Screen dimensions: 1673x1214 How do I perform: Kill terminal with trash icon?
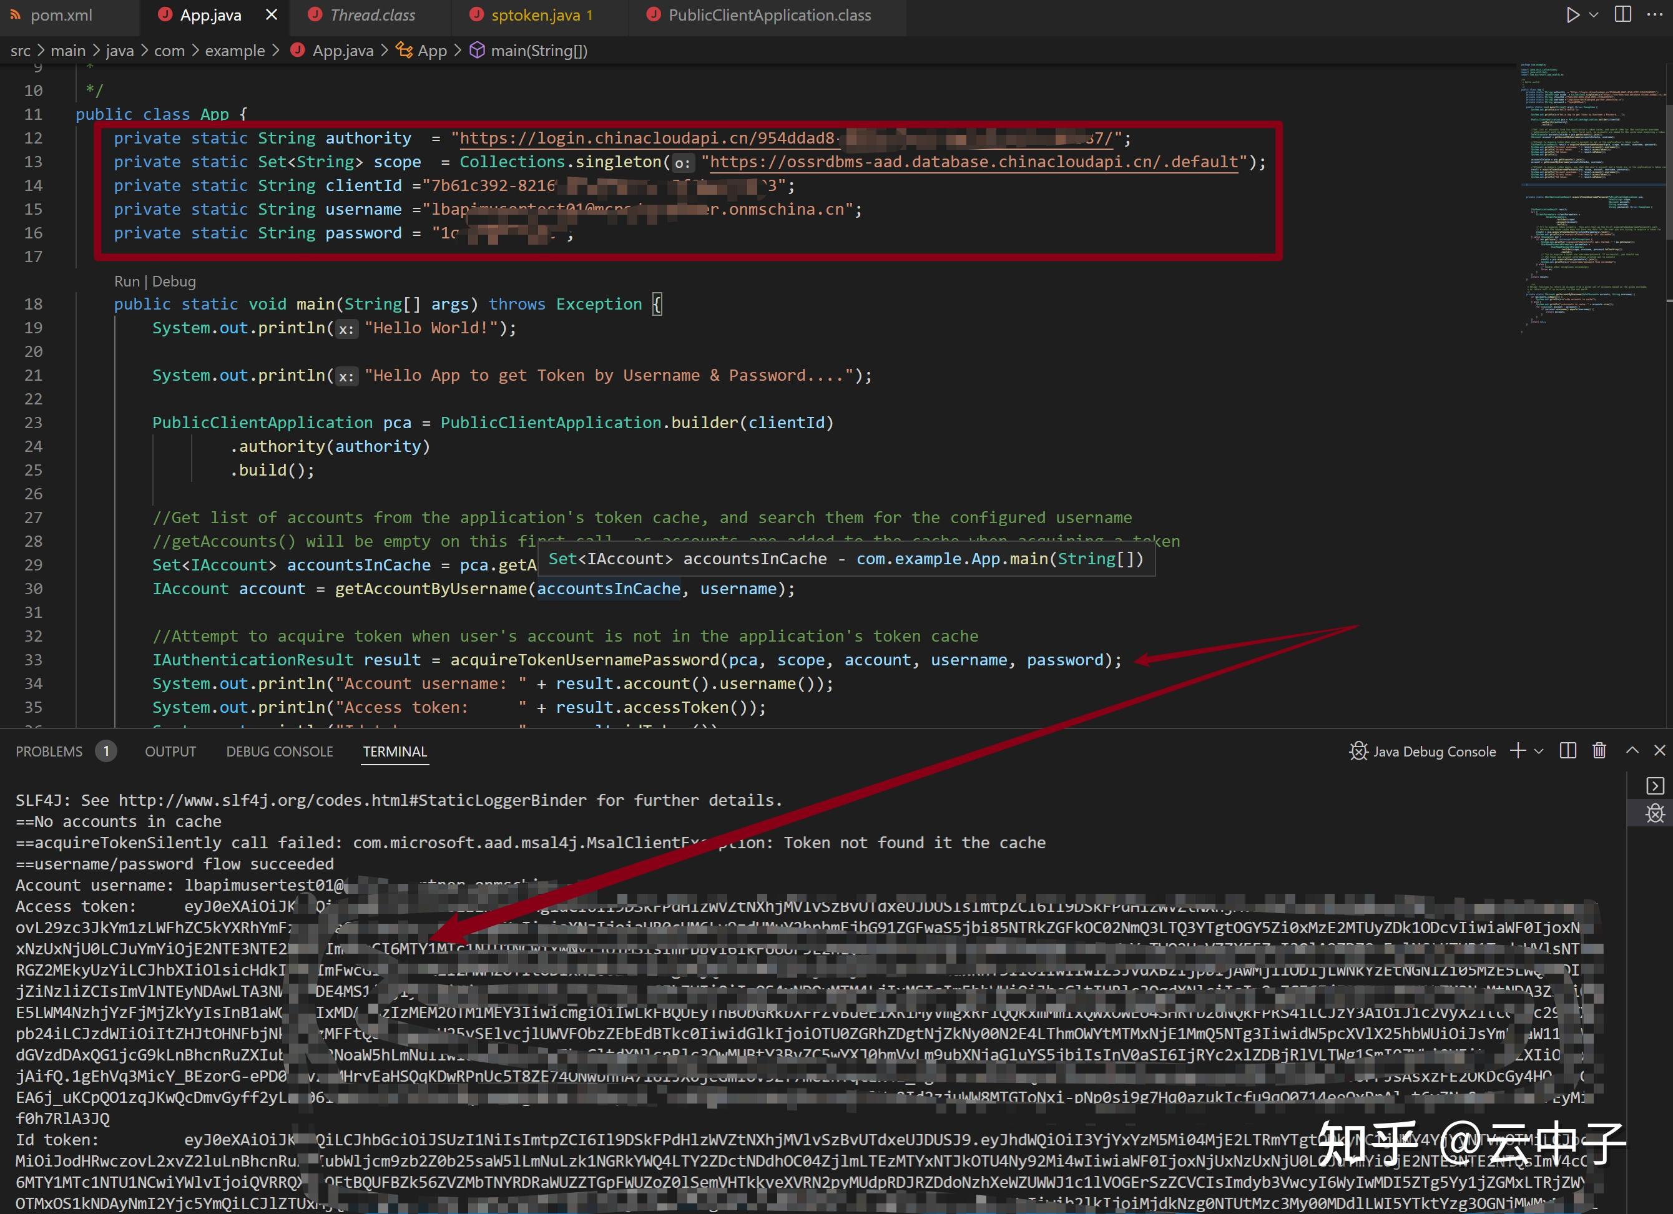pyautogui.click(x=1599, y=751)
